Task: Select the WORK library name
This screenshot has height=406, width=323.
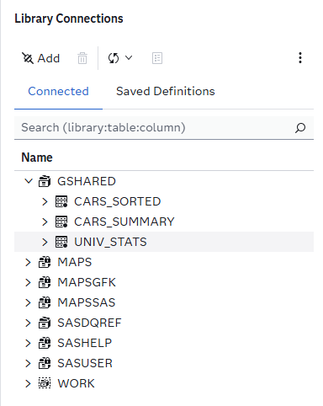Action: coord(77,383)
